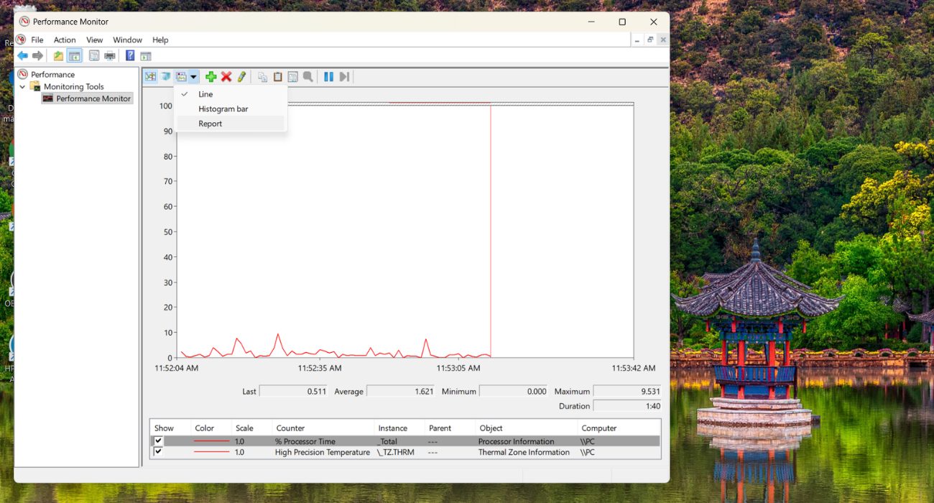Open graph Properties icon in monitor toolbar
Screen dimensions: 934x503
[x=292, y=77]
